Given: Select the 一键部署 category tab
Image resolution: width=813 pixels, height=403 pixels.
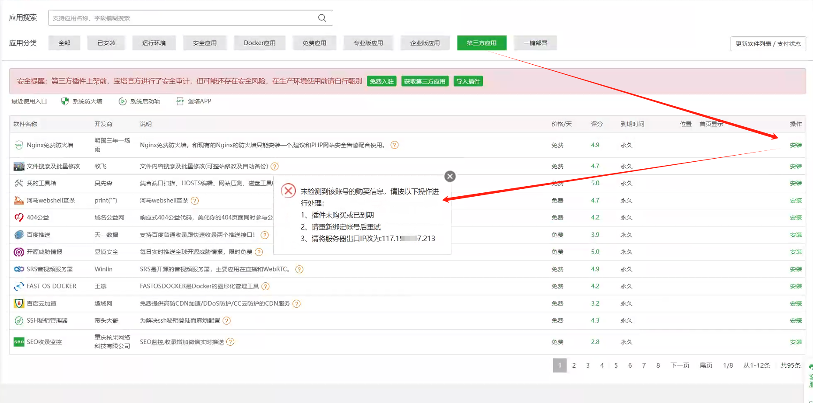Looking at the screenshot, I should click(x=535, y=43).
